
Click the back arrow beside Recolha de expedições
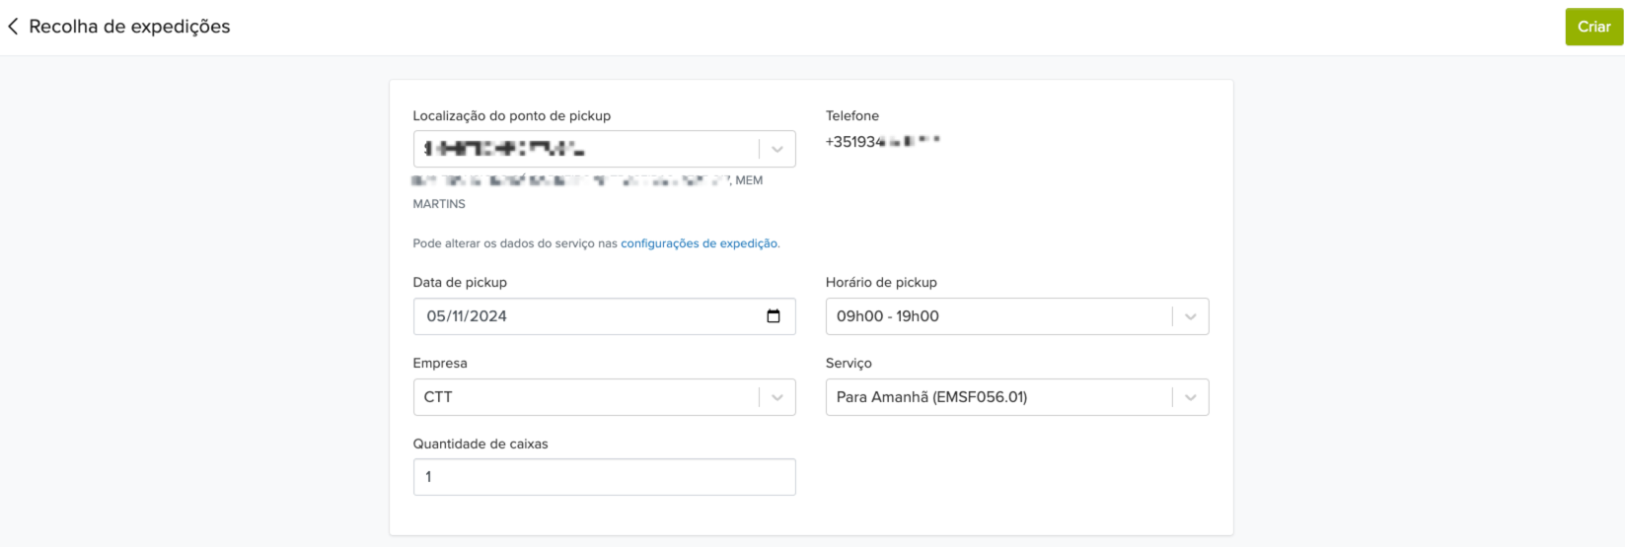click(x=13, y=27)
